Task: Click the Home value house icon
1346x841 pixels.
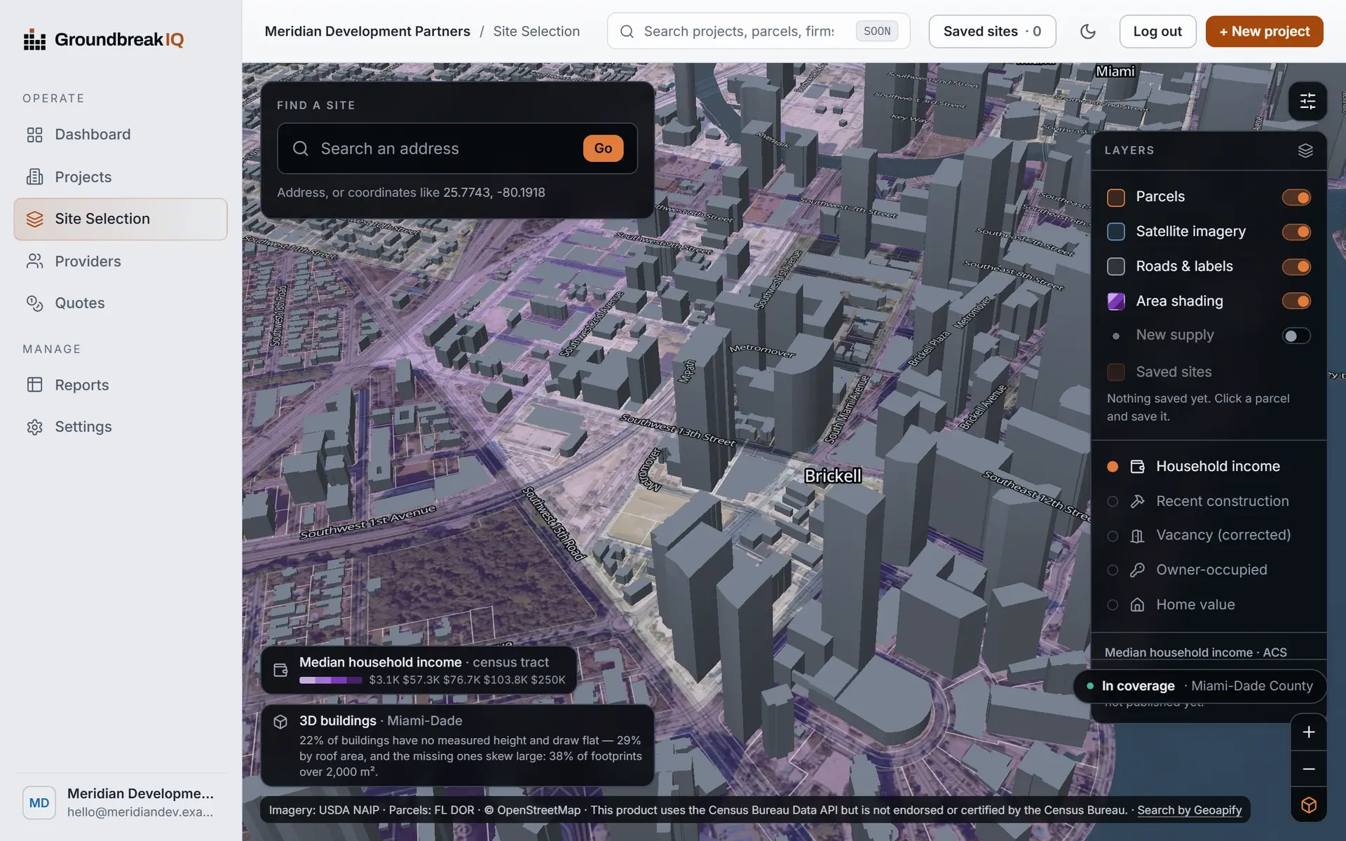Action: coord(1137,605)
